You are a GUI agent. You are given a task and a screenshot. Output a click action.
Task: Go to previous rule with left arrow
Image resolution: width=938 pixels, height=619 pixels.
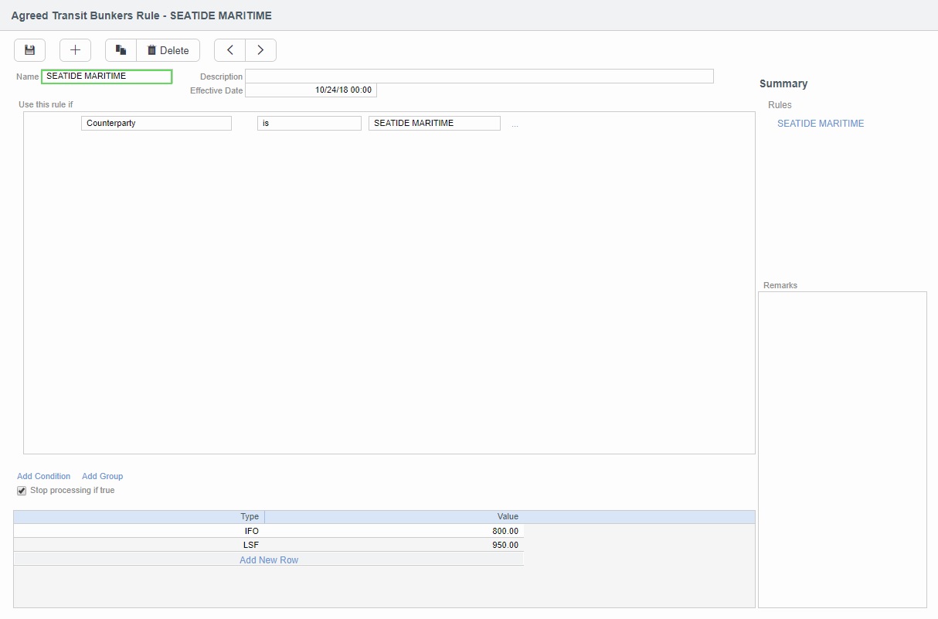point(229,50)
